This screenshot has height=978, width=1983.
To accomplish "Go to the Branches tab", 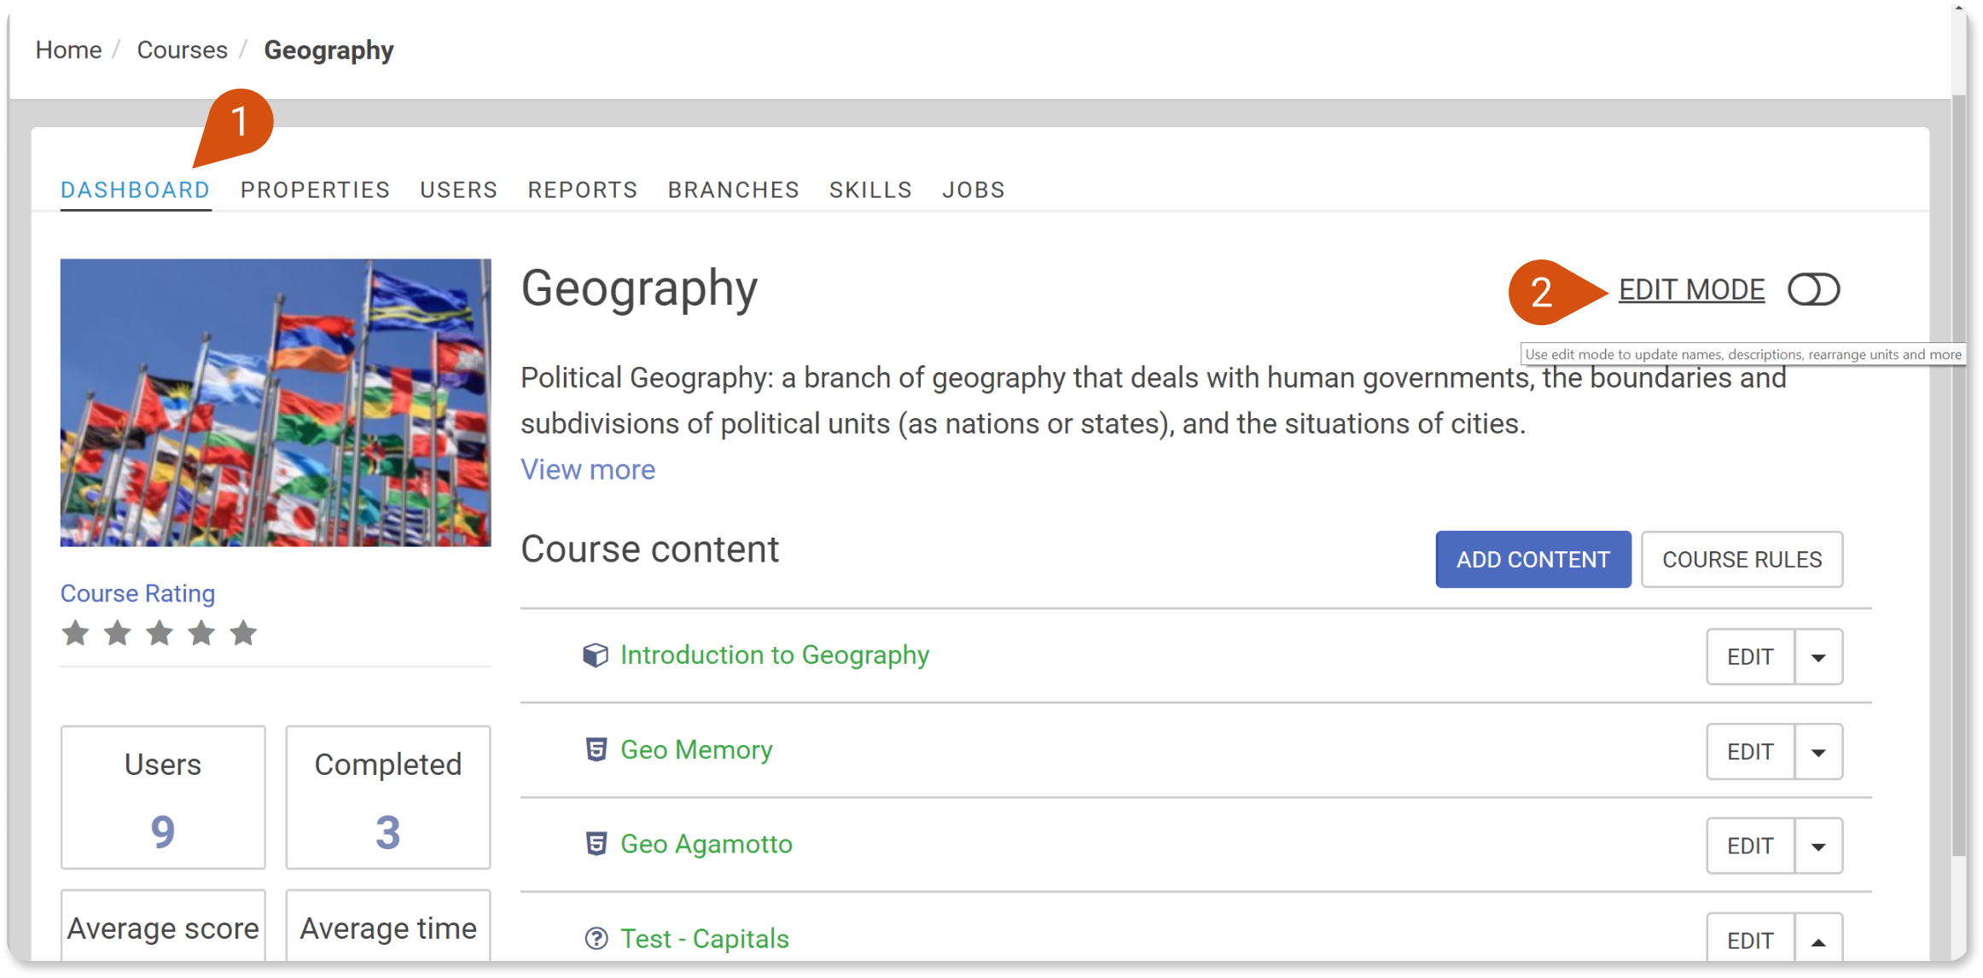I will pyautogui.click(x=734, y=190).
